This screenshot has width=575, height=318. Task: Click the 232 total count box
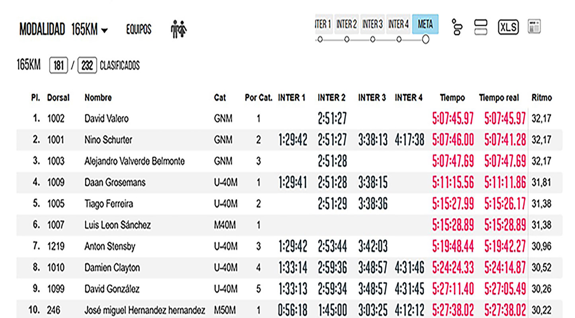pos(87,65)
